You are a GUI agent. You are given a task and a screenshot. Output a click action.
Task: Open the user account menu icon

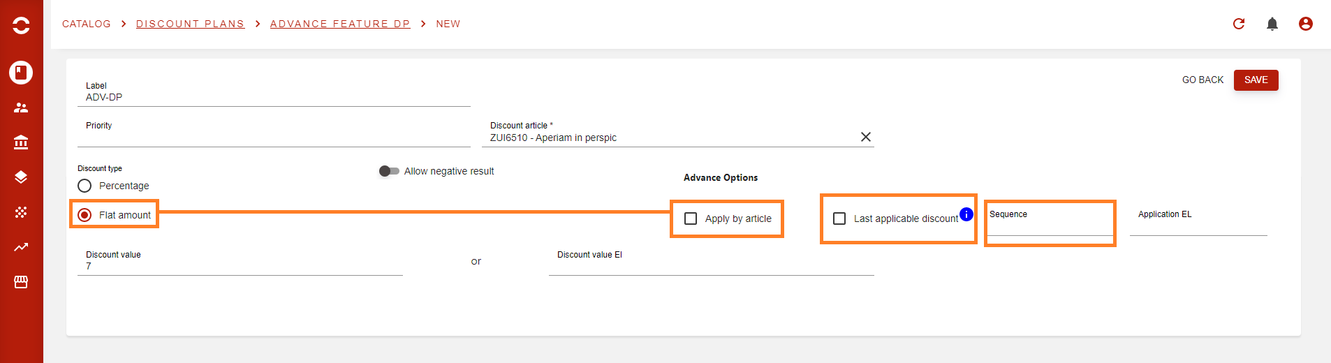coord(1306,24)
